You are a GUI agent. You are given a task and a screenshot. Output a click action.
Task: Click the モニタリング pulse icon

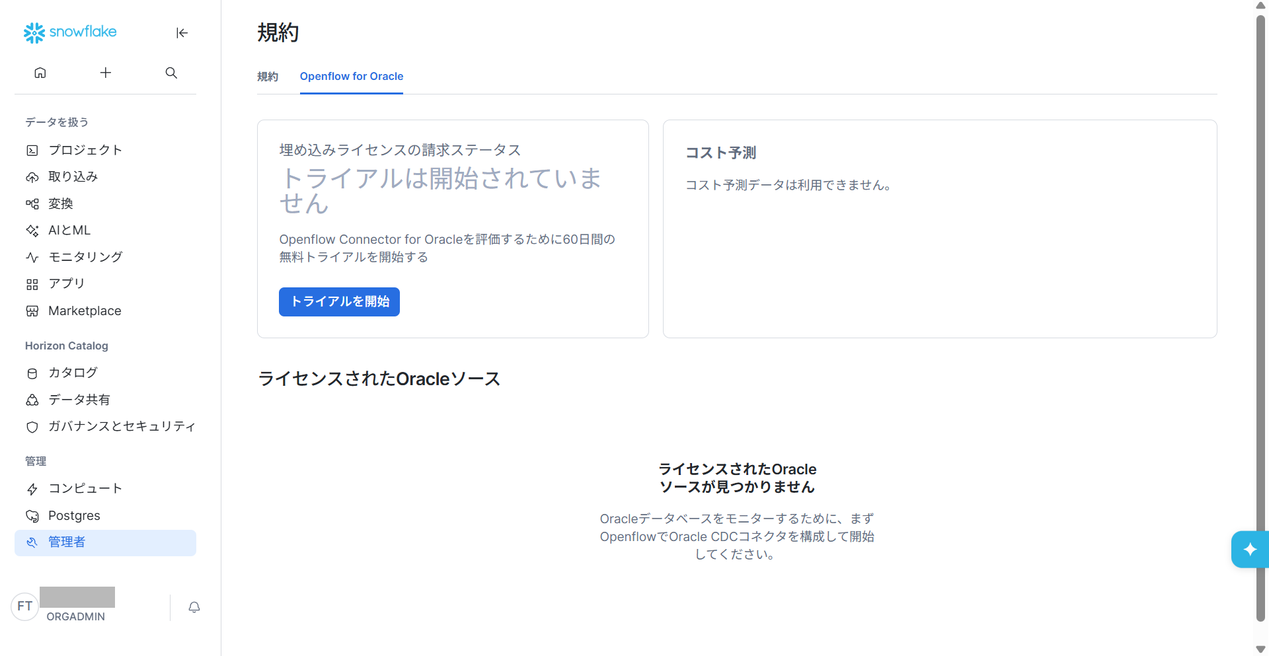tap(32, 257)
